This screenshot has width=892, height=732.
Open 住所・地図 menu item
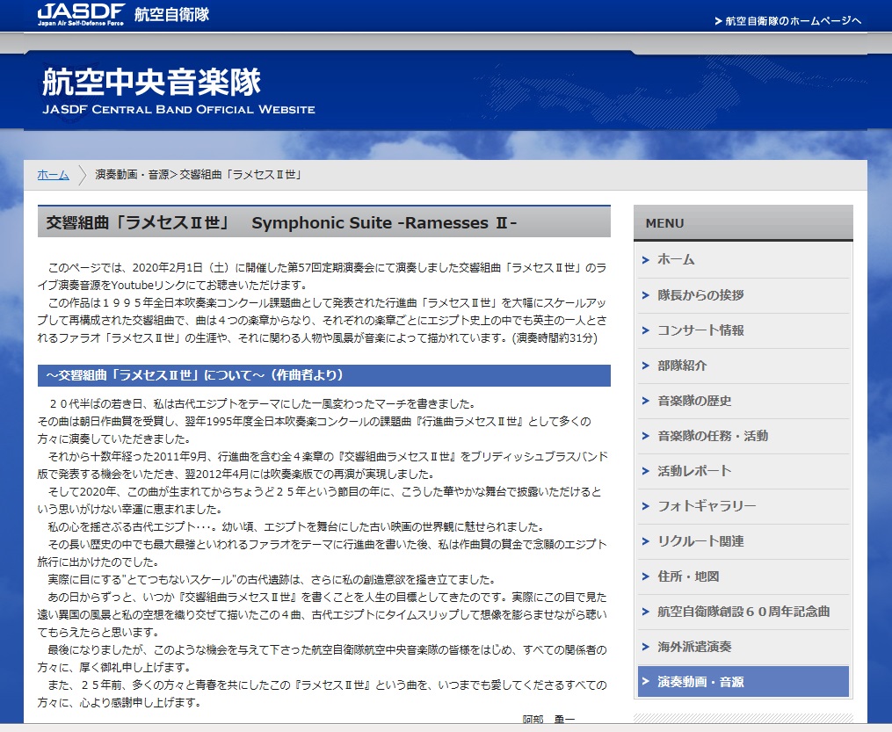click(688, 576)
